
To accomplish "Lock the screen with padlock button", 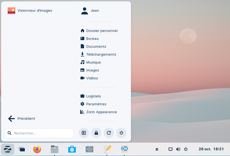I will pyautogui.click(x=96, y=133).
